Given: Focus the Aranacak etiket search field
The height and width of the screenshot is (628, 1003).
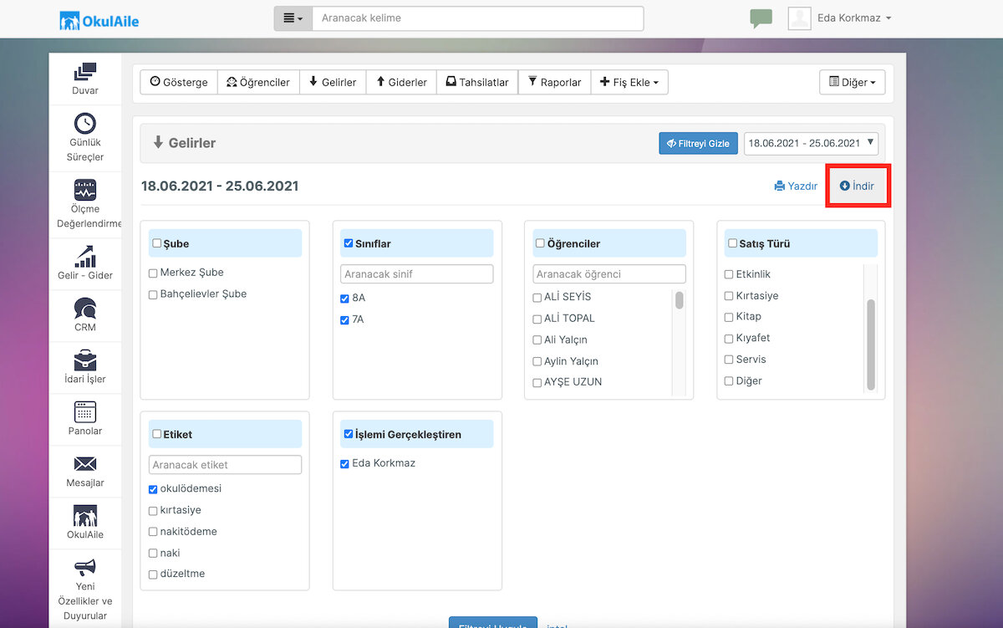Looking at the screenshot, I should (x=225, y=465).
